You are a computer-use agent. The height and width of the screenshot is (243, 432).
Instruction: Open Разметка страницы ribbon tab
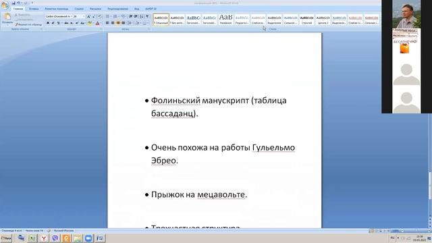coord(57,9)
